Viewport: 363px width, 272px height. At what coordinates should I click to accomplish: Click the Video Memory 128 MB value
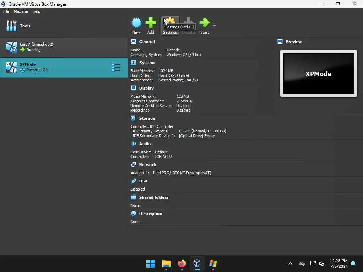pyautogui.click(x=183, y=96)
